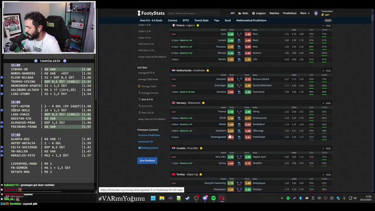Image resolution: width=375 pixels, height=211 pixels.
Task: Open stats icon for Gorica vs Varaždin
Action: (x=239, y=163)
